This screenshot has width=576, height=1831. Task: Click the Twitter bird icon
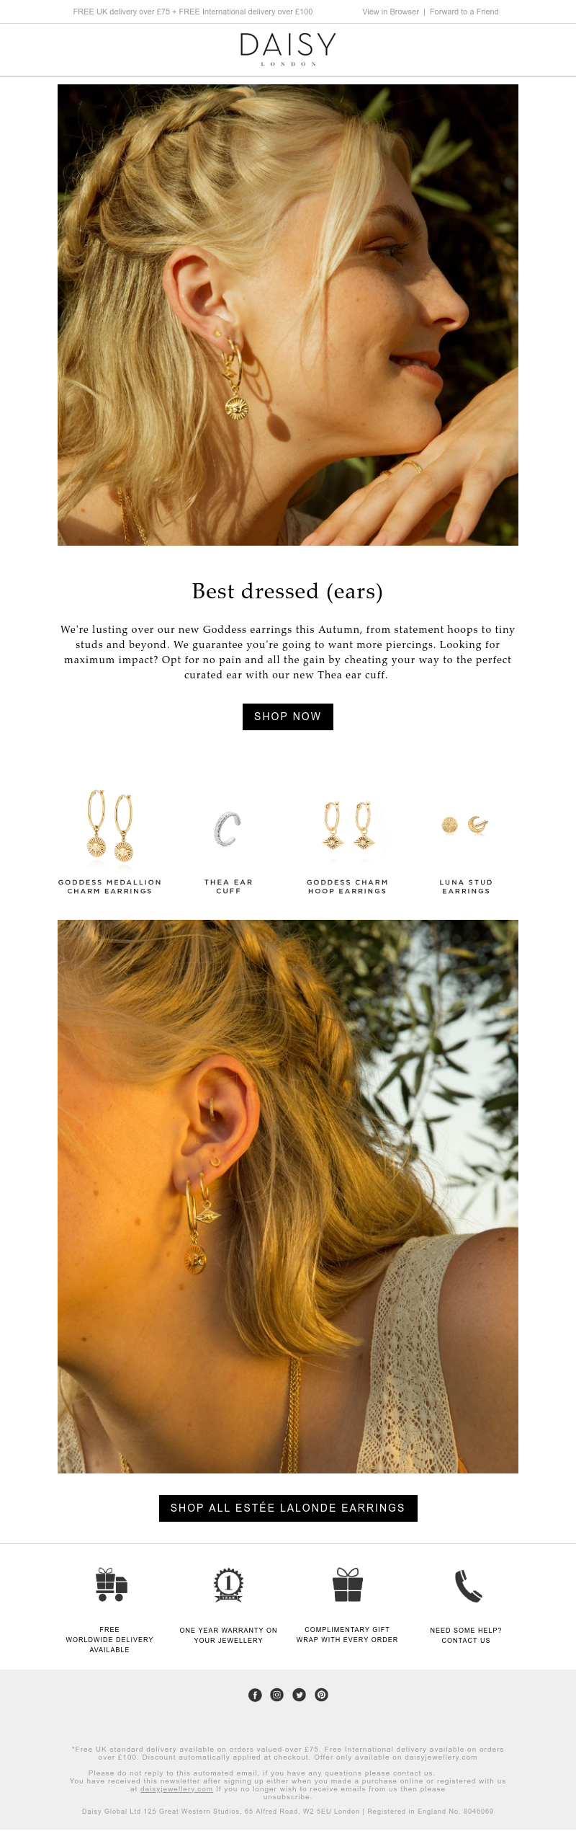[x=300, y=1695]
